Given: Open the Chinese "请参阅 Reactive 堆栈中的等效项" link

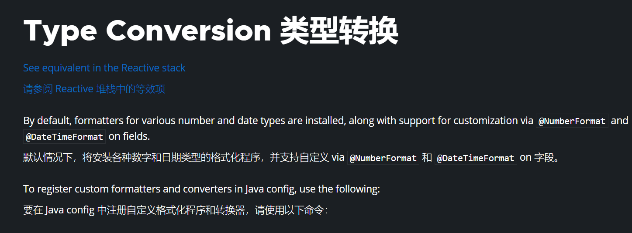Looking at the screenshot, I should (x=94, y=89).
